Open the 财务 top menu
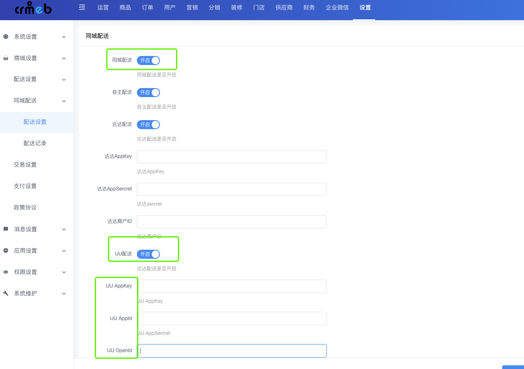Image resolution: width=524 pixels, height=369 pixels. pyautogui.click(x=309, y=7)
